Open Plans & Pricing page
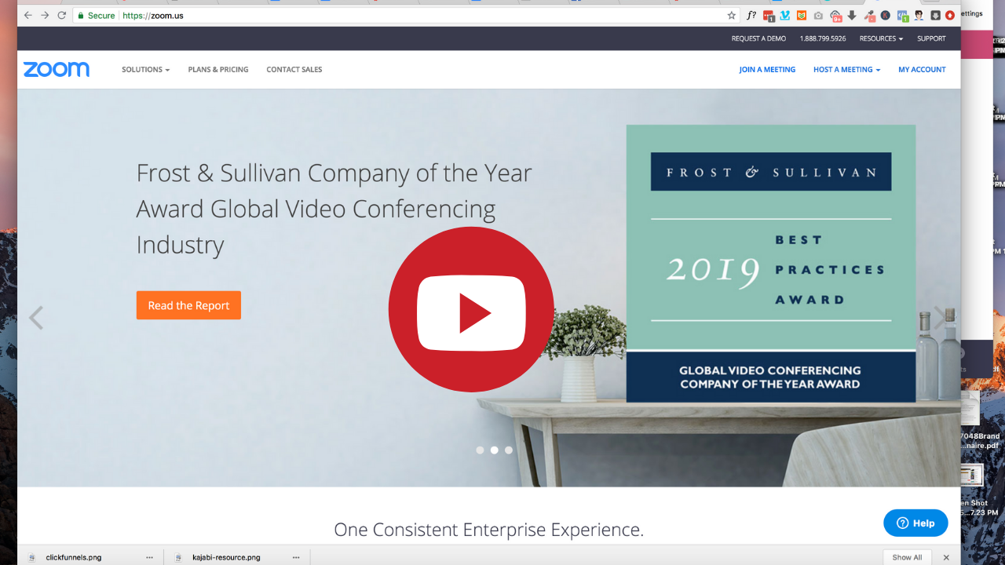The height and width of the screenshot is (565, 1005). pyautogui.click(x=218, y=70)
